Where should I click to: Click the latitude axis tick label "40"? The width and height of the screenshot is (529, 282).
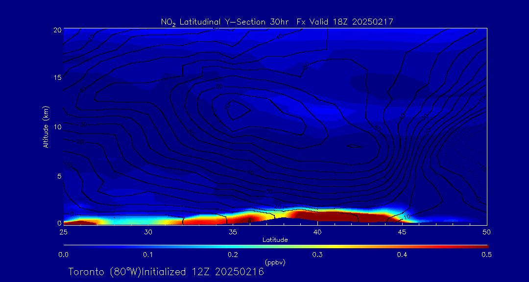tap(317, 232)
